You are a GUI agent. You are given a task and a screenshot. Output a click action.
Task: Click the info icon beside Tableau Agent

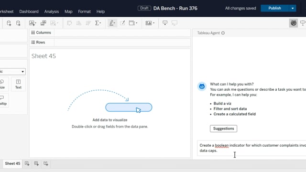223,33
